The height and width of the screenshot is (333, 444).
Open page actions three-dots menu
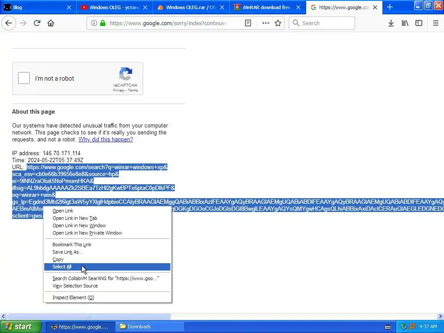coord(266,23)
